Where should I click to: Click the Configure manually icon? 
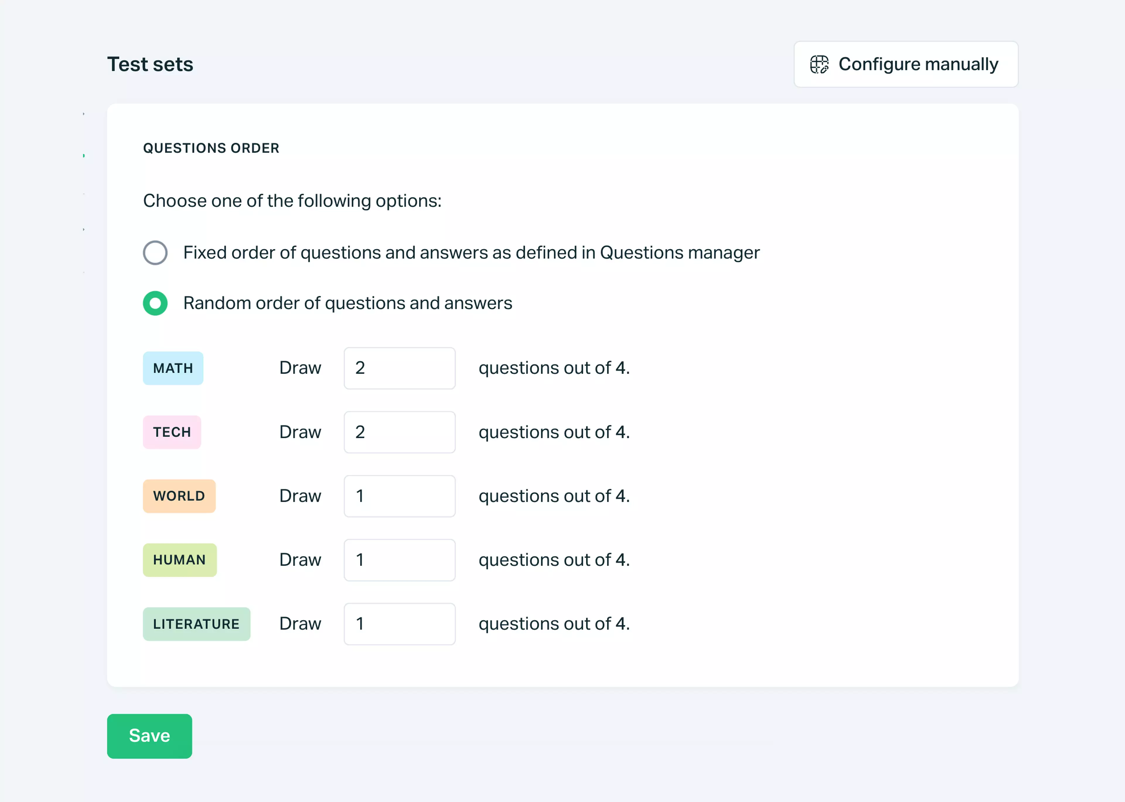tap(819, 64)
